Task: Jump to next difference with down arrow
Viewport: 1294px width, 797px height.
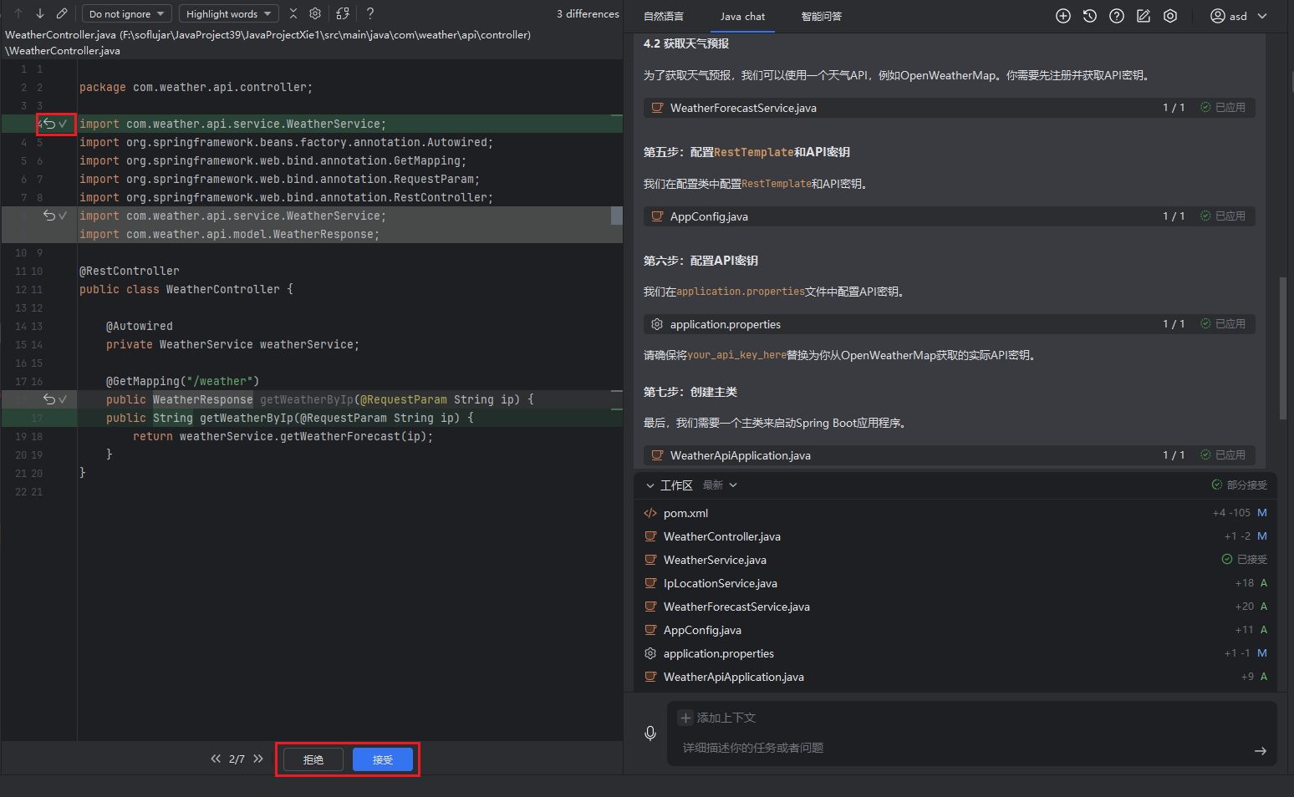Action: [x=39, y=13]
